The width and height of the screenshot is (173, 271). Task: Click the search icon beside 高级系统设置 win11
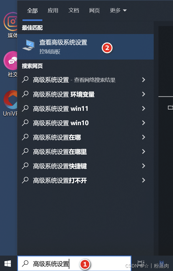(x=25, y=109)
